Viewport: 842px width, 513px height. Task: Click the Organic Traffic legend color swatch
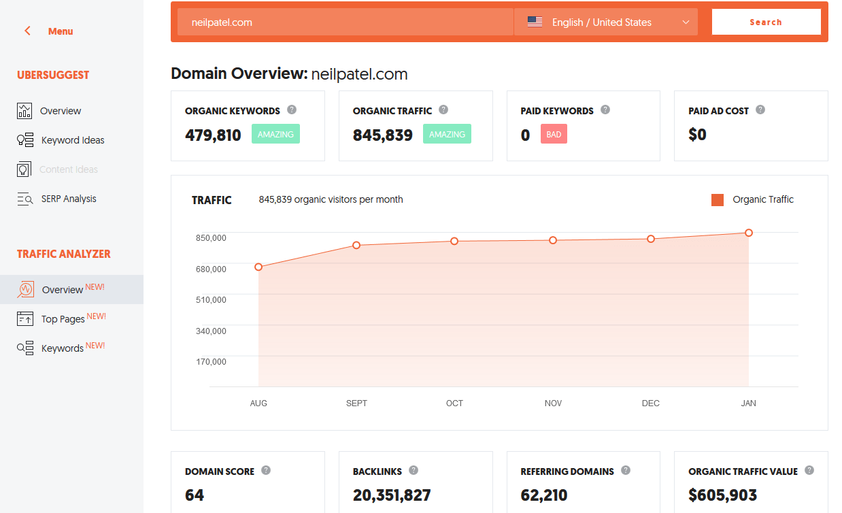click(x=718, y=199)
